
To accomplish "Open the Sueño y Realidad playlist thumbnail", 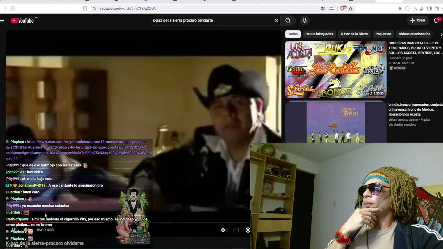I will [336, 122].
